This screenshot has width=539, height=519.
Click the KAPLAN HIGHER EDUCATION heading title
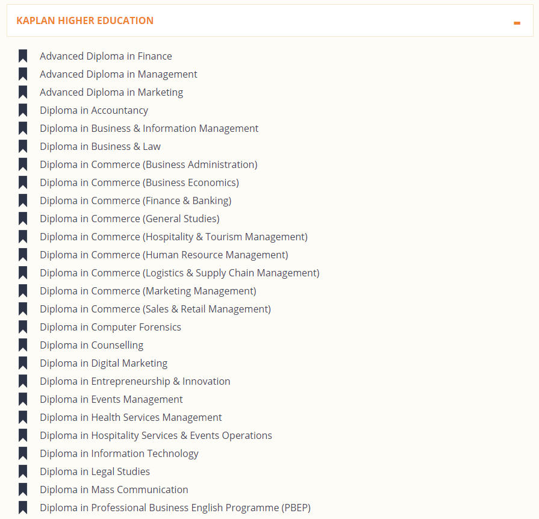(x=85, y=20)
